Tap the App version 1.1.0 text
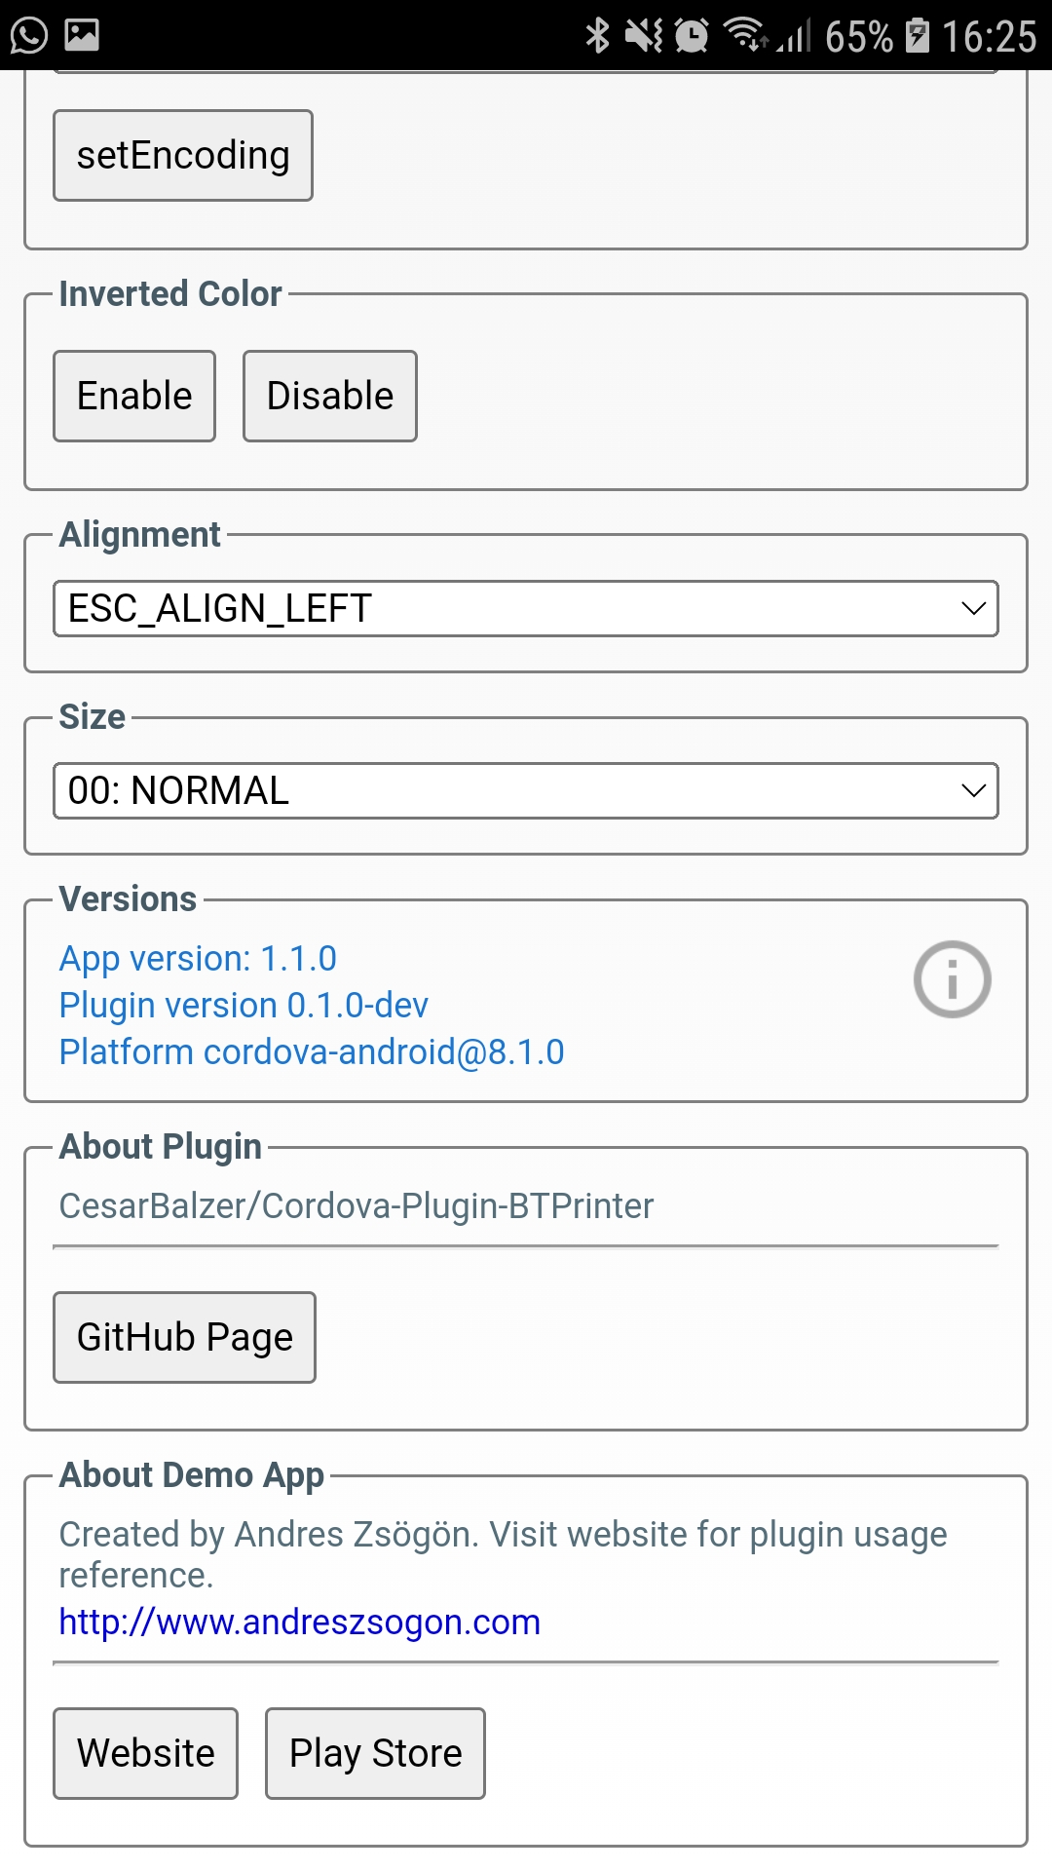This screenshot has height=1871, width=1052. (198, 959)
